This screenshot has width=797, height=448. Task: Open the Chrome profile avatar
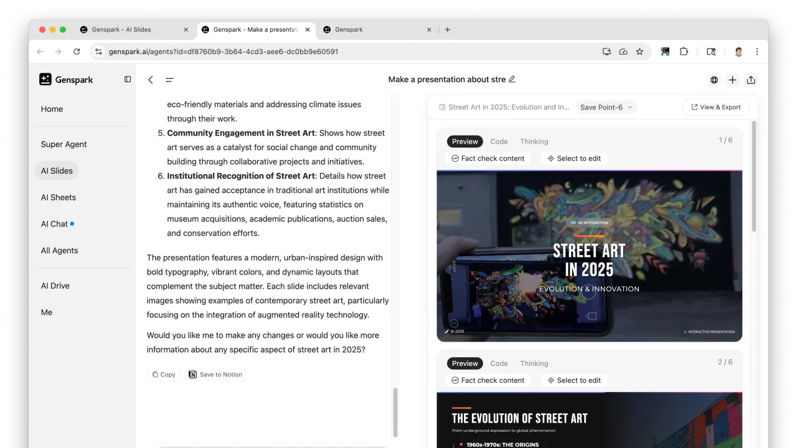pos(738,52)
